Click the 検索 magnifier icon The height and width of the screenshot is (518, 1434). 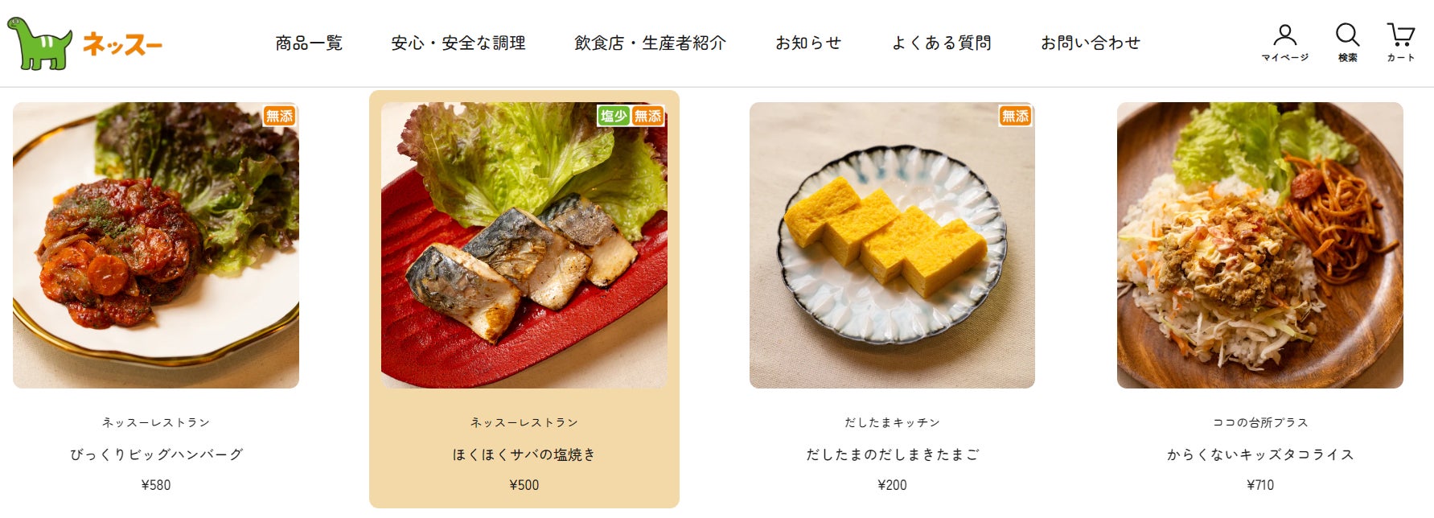[1347, 43]
